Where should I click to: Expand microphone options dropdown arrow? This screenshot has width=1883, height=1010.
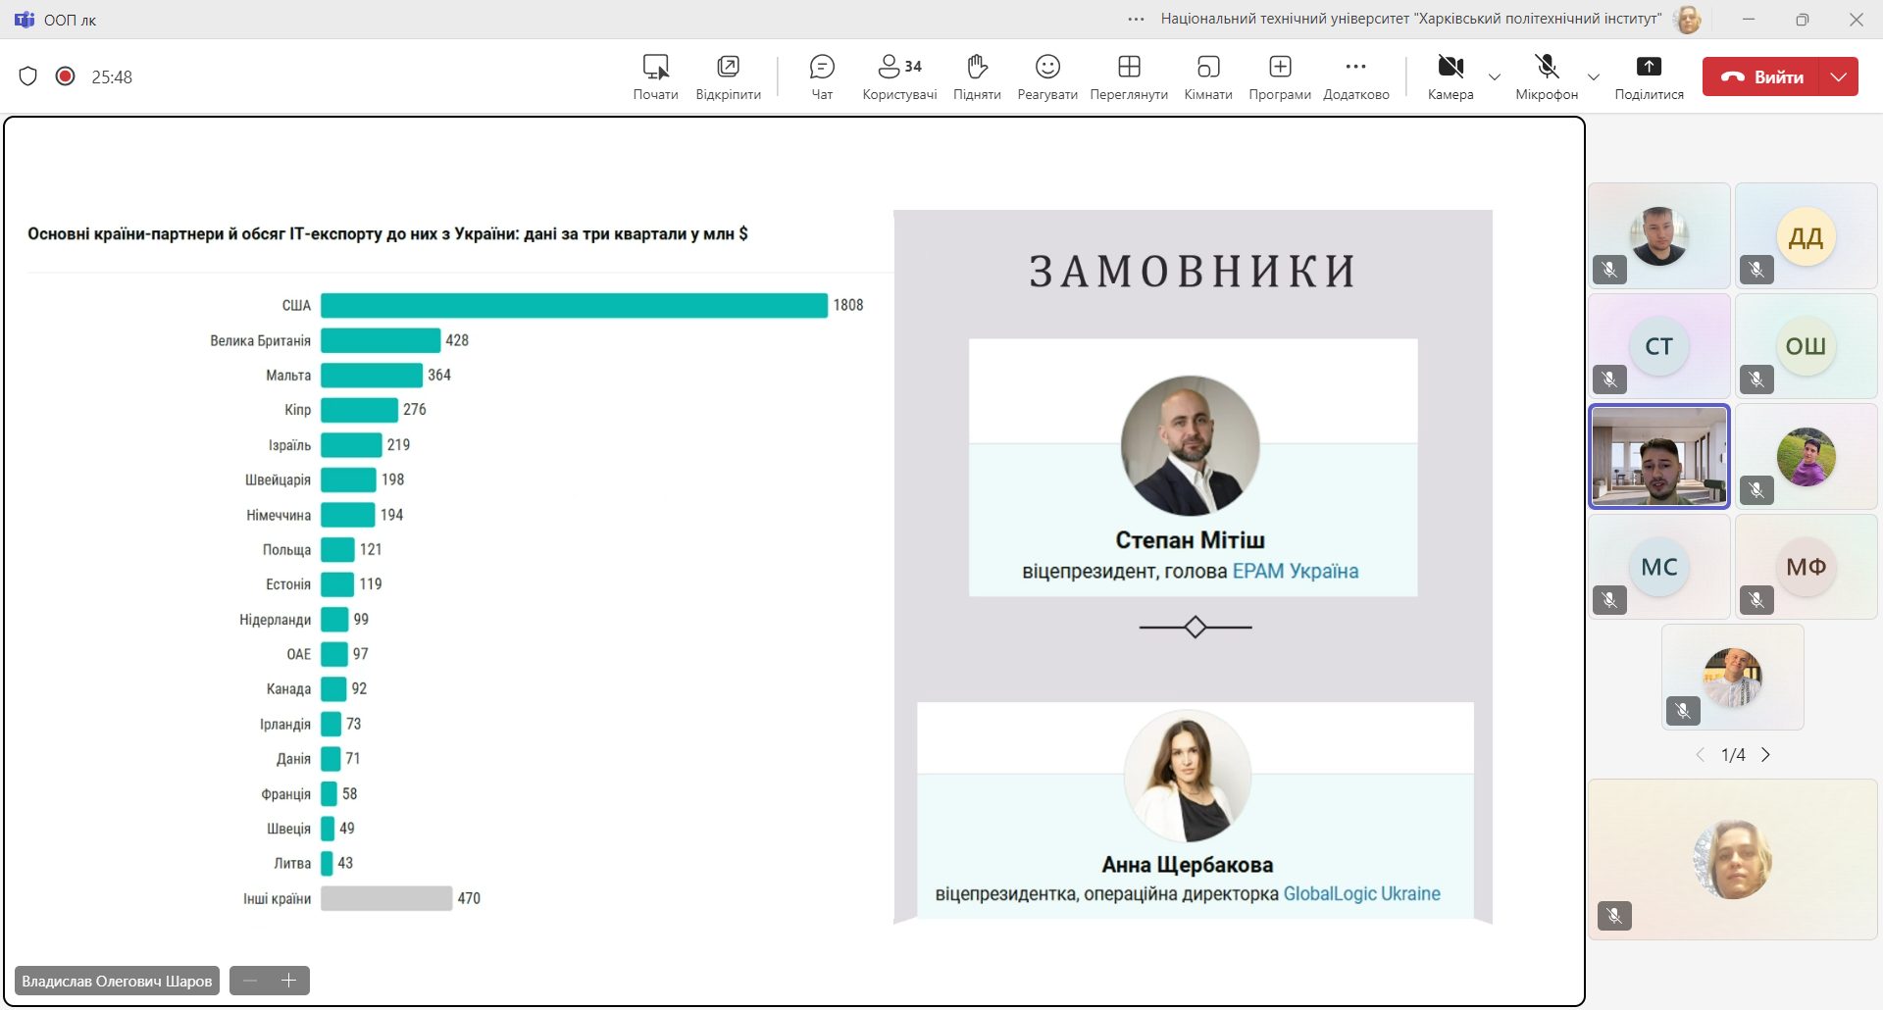[1594, 77]
